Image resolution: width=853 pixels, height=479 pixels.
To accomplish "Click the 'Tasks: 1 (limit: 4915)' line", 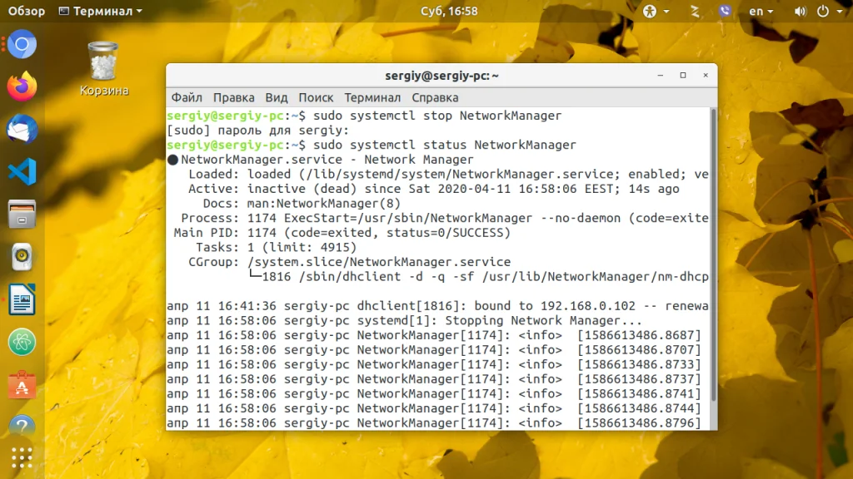I will pyautogui.click(x=276, y=248).
